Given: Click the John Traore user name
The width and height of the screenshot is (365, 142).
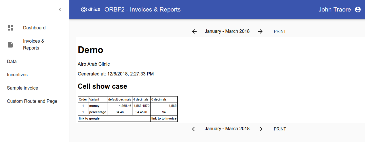Looking at the screenshot, I should coord(334,10).
